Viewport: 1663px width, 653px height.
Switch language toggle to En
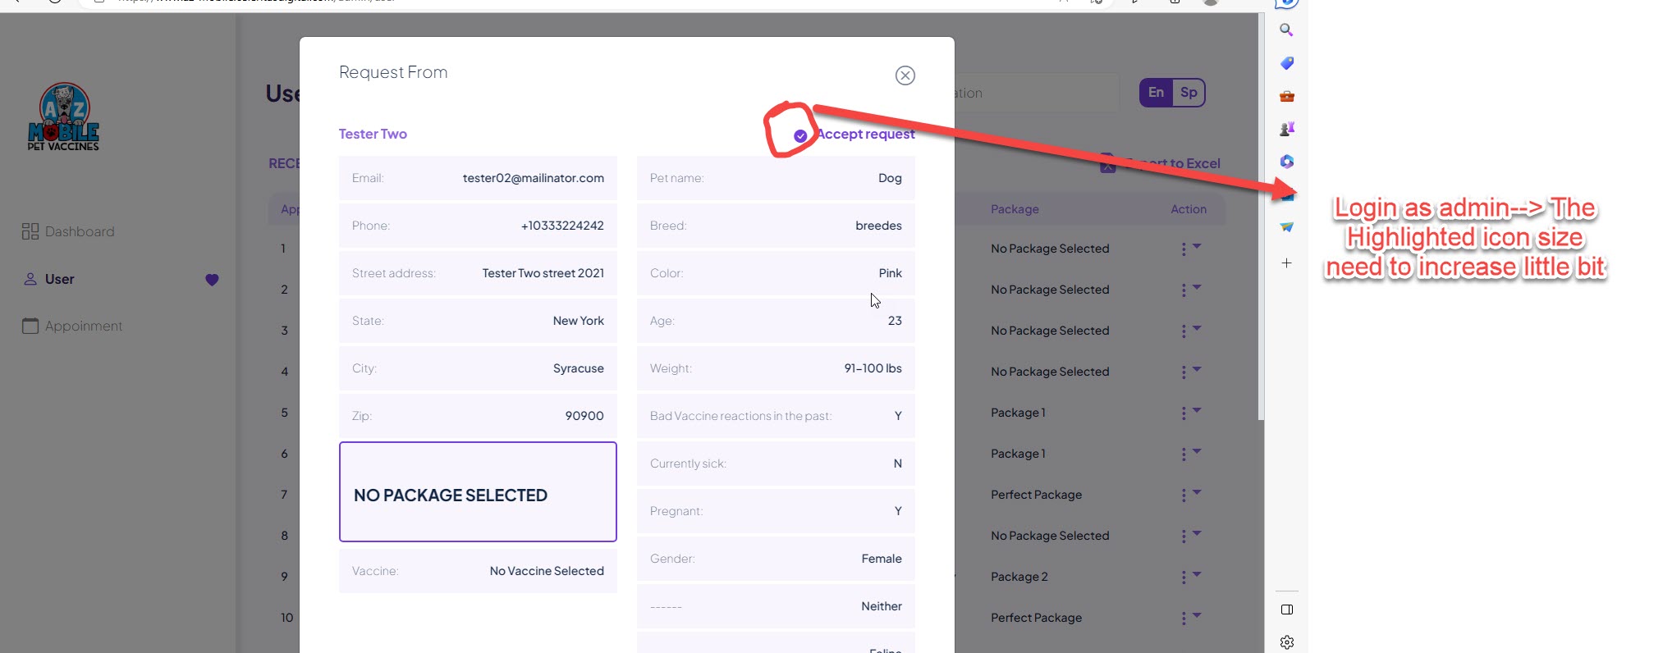(1156, 93)
